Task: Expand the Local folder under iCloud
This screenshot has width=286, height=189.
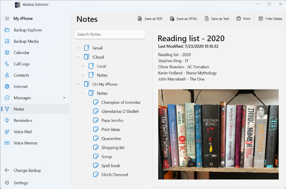Action: coord(83,66)
